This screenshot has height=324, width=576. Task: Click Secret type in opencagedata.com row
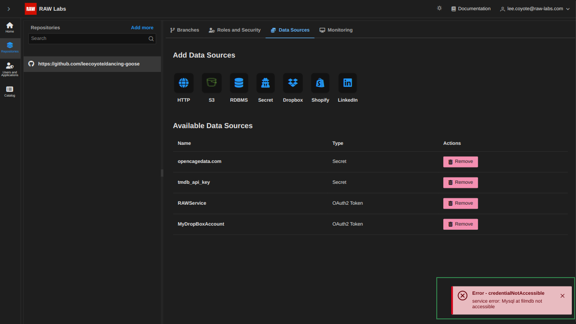339,162
